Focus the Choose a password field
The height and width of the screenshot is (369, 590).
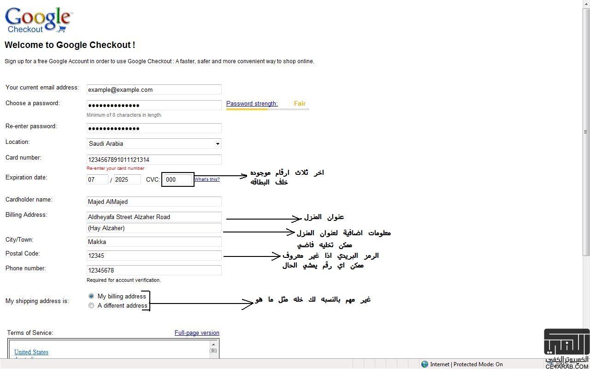[x=154, y=105]
